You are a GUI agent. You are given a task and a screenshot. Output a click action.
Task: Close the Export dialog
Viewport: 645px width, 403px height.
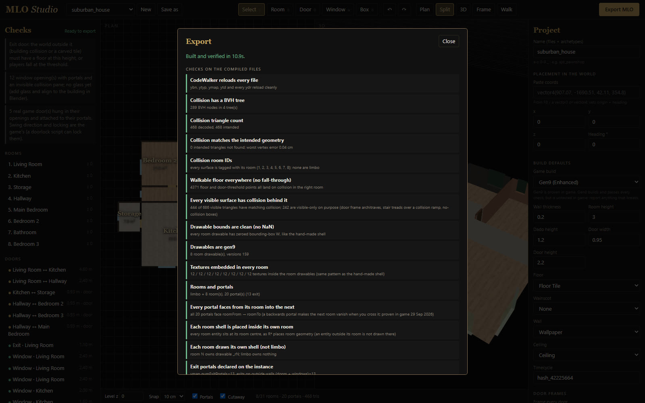(x=449, y=41)
